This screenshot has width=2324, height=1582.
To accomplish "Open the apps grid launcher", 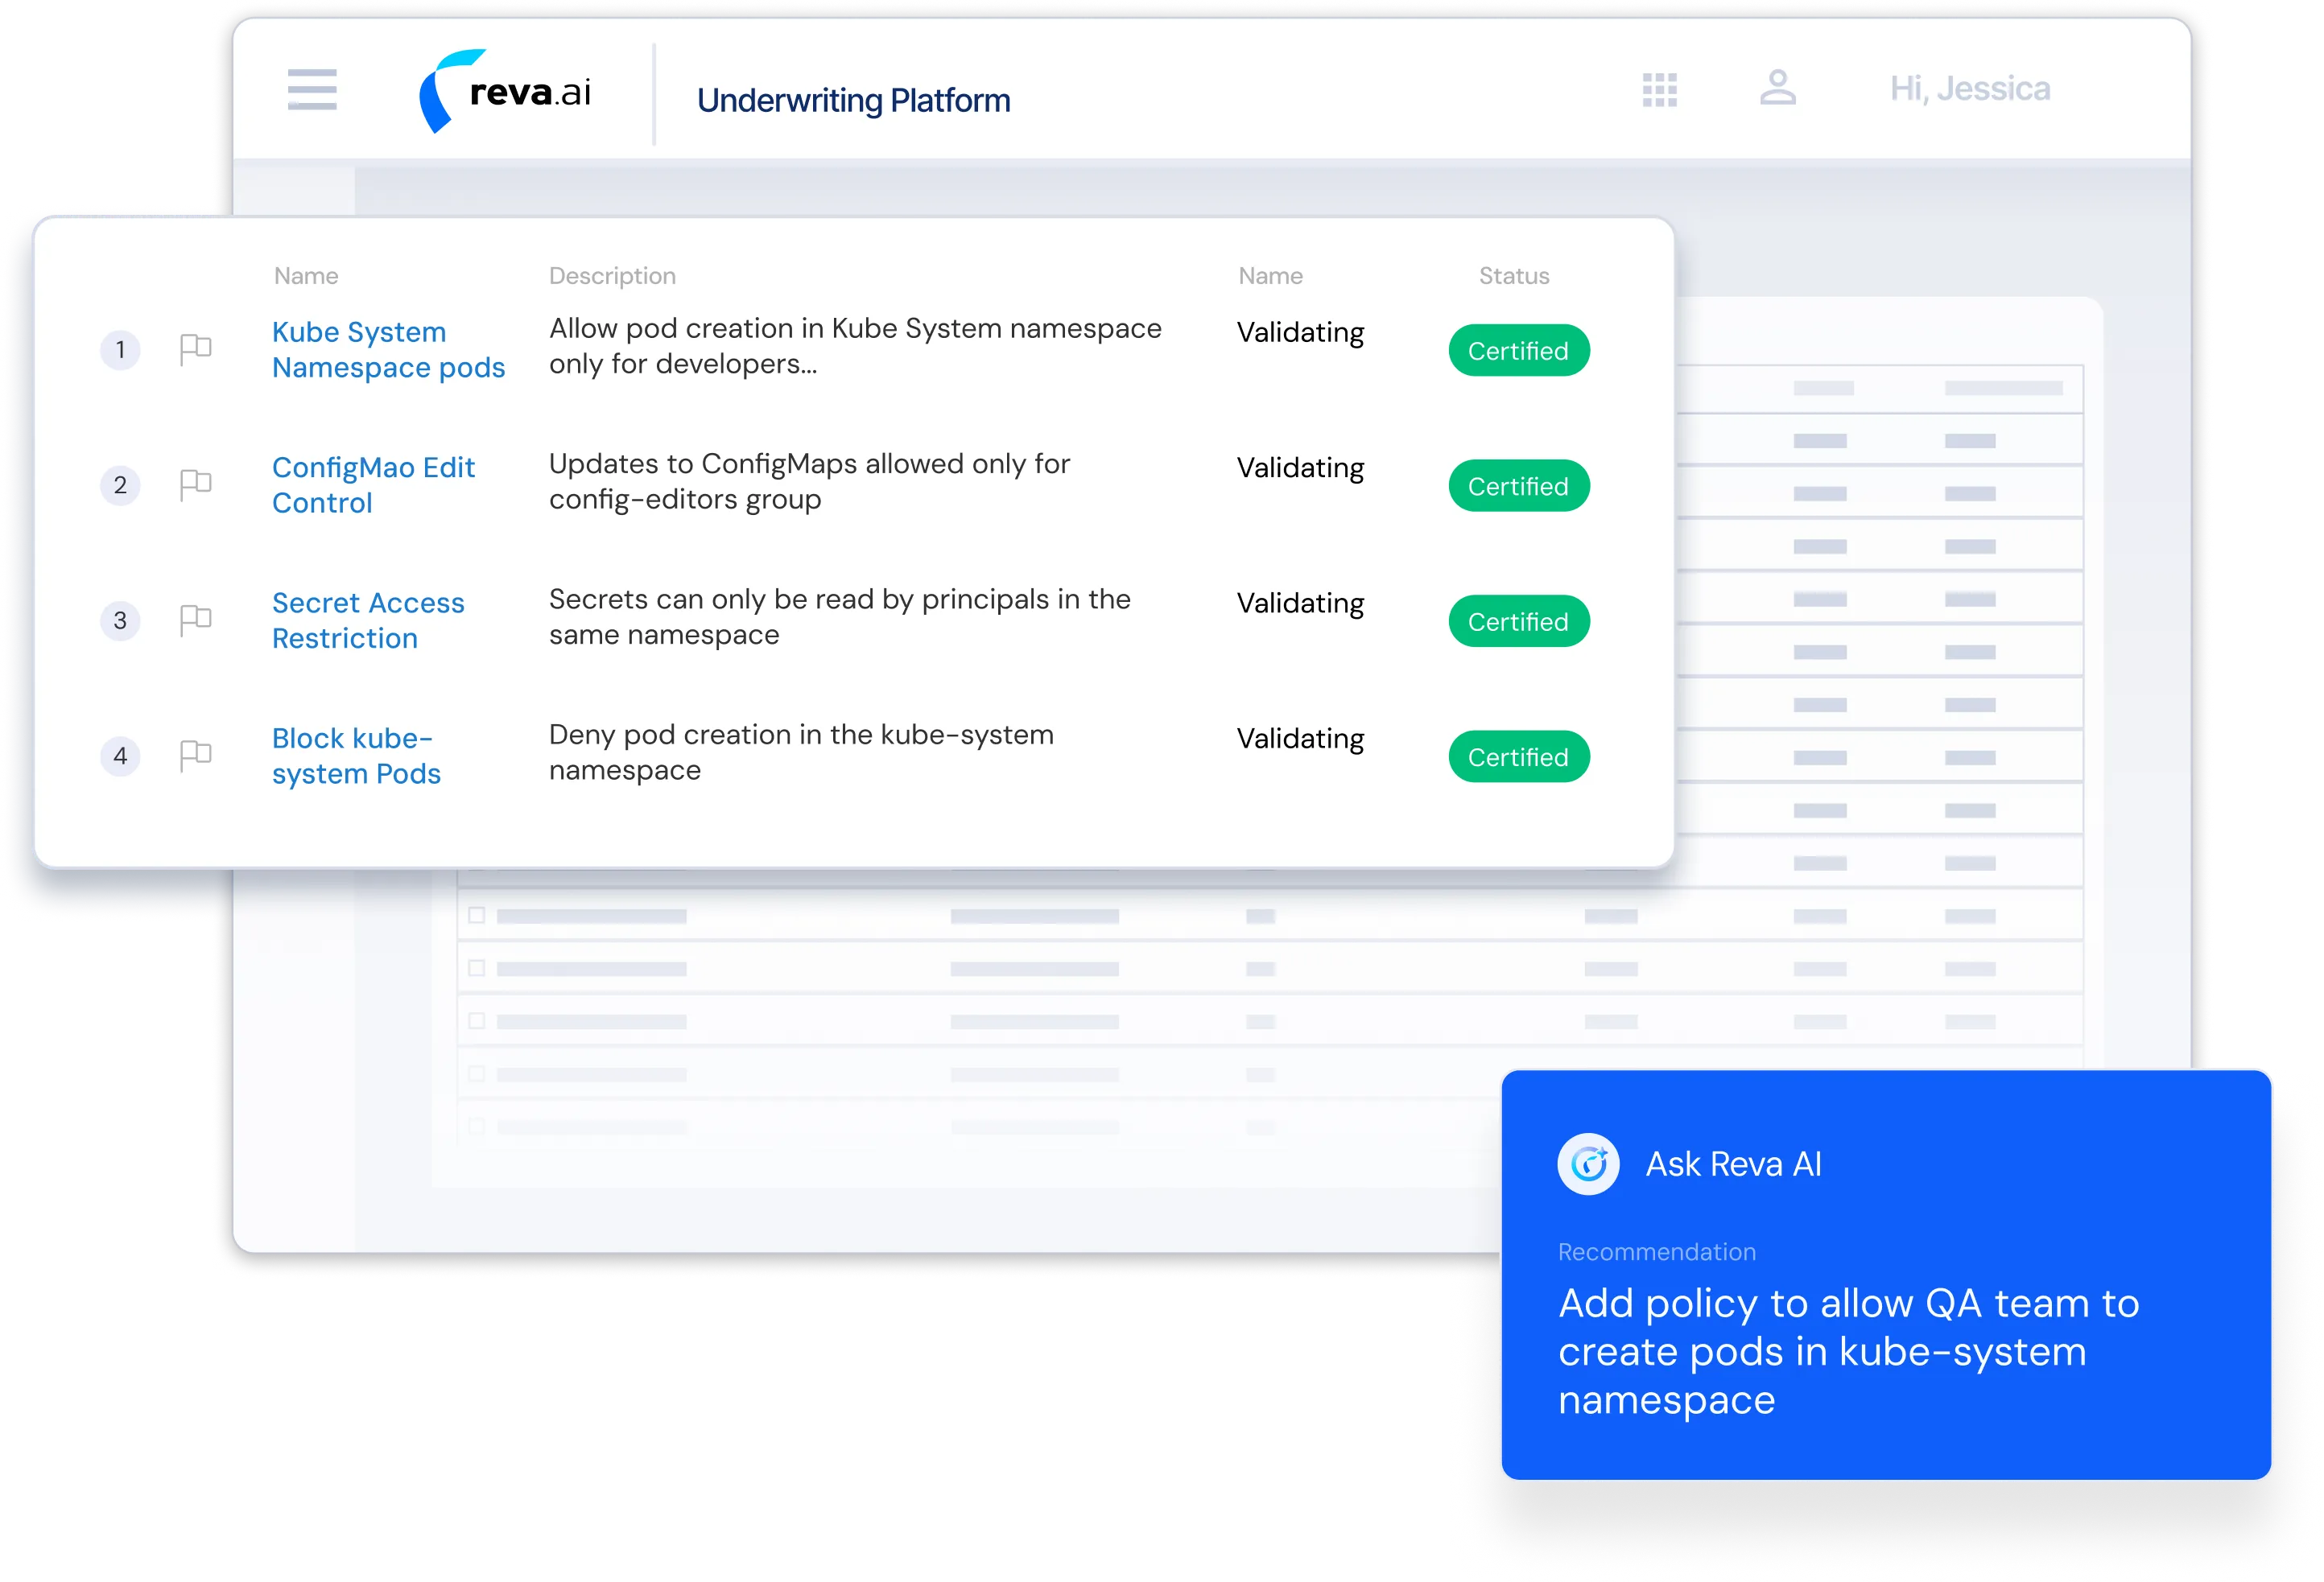I will (x=1659, y=90).
